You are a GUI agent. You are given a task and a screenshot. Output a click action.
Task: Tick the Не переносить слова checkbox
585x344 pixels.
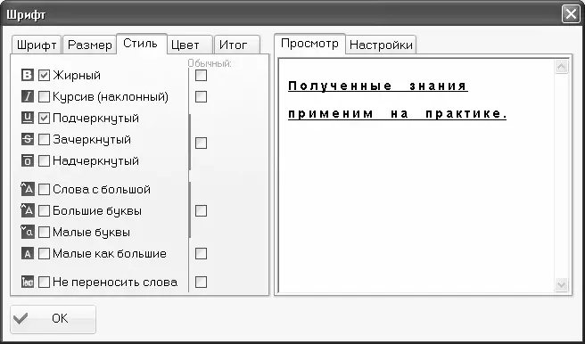tap(44, 283)
